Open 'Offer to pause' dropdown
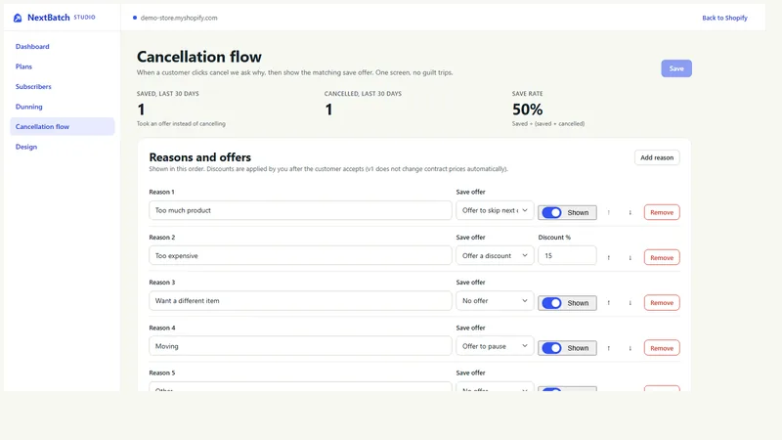782x440 pixels. pyautogui.click(x=495, y=346)
